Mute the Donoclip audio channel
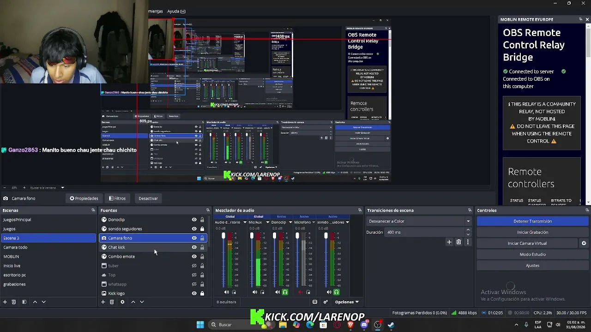591x332 pixels. tap(277, 292)
